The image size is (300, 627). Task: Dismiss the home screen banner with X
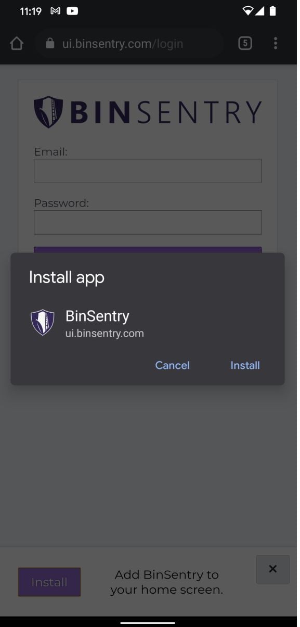pyautogui.click(x=272, y=569)
